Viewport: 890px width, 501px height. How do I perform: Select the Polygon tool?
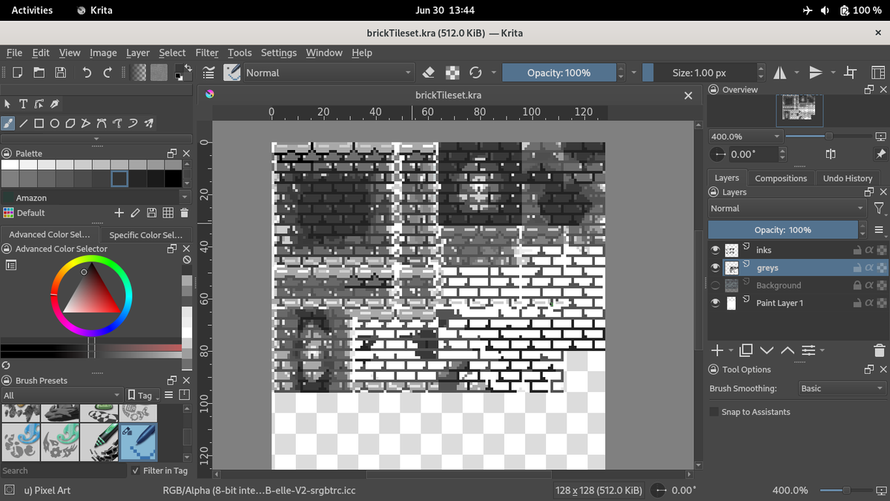(70, 123)
